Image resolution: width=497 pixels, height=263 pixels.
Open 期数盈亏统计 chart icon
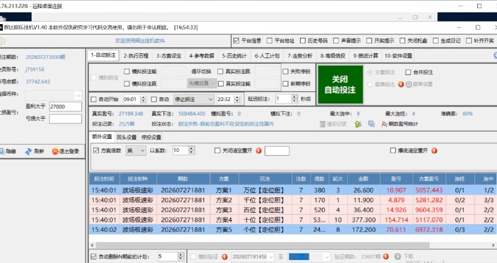384,123
